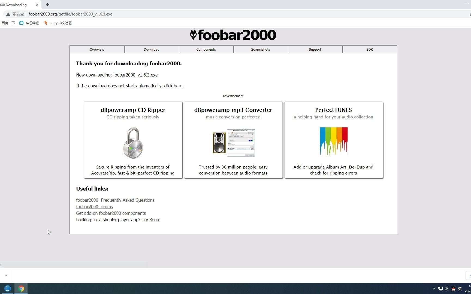The width and height of the screenshot is (471, 294).
Task: Click the dBpoweramp CD Ripper title
Action: 133,110
